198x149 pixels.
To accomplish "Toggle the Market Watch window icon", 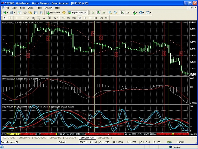I will tap(20, 13).
